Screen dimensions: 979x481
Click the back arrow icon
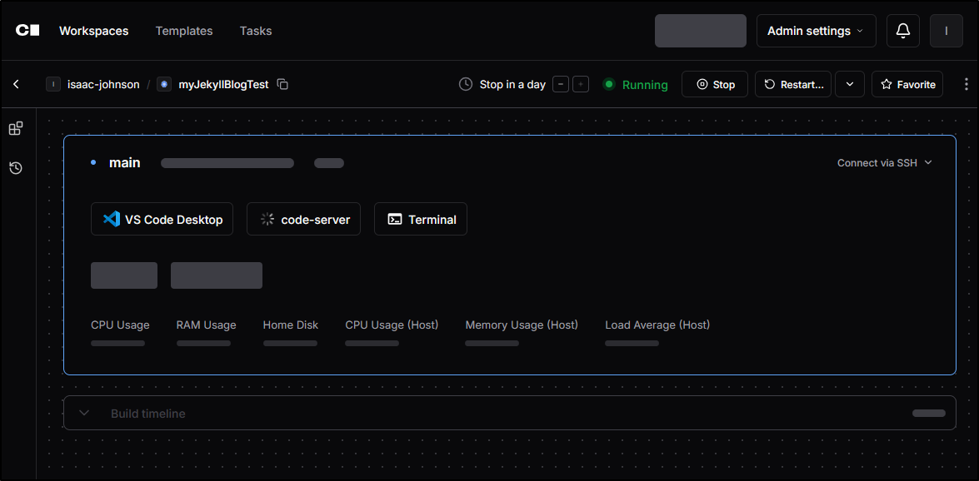(16, 84)
